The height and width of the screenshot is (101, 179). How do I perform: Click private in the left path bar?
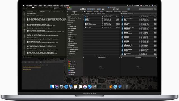click(x=92, y=13)
